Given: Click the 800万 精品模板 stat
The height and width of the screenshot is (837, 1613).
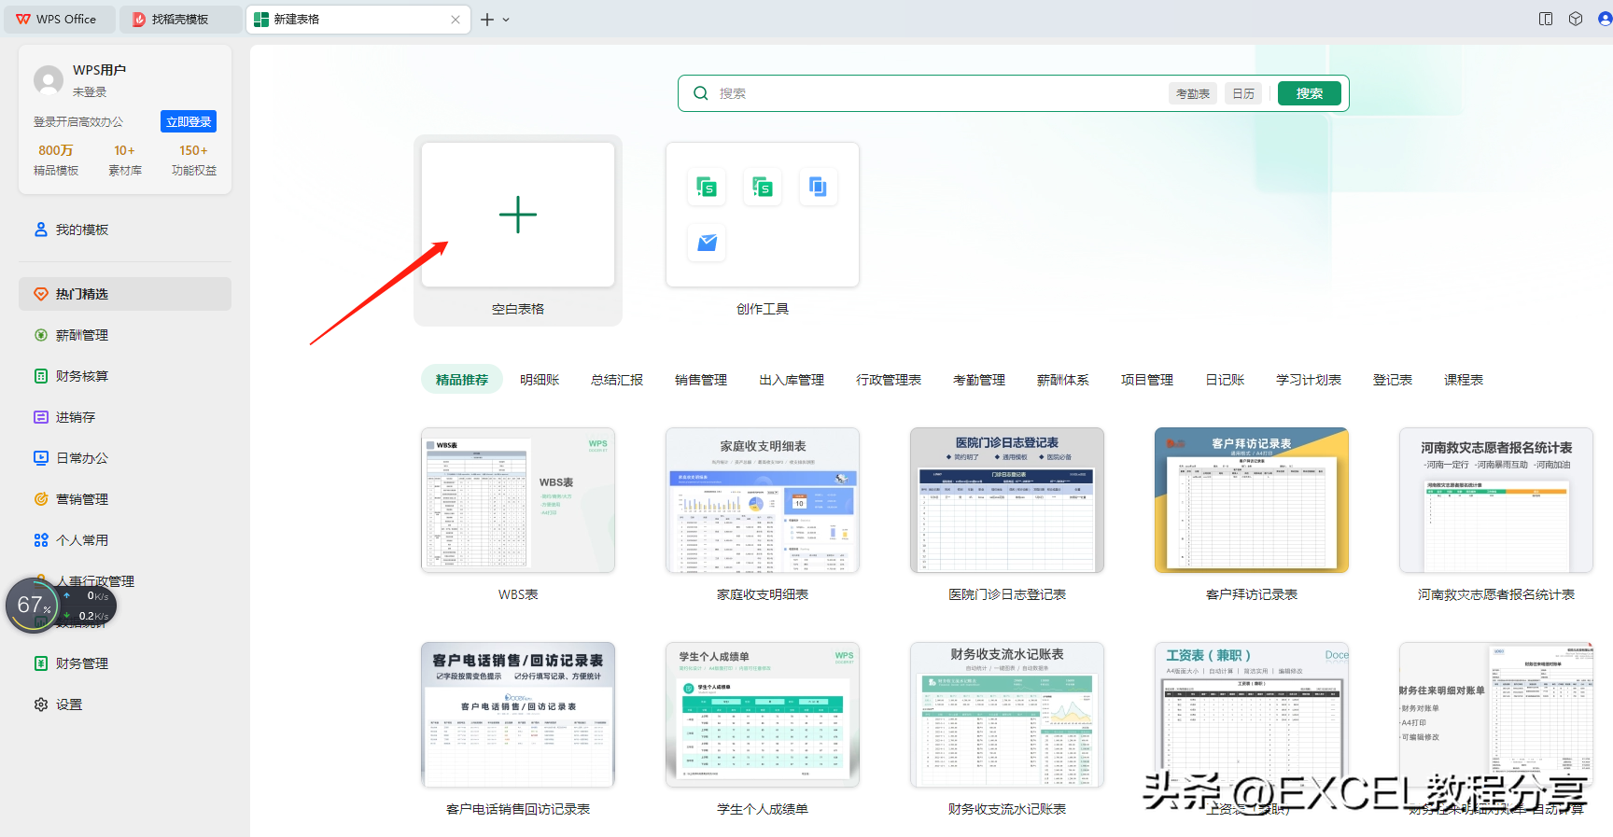Looking at the screenshot, I should [x=56, y=160].
